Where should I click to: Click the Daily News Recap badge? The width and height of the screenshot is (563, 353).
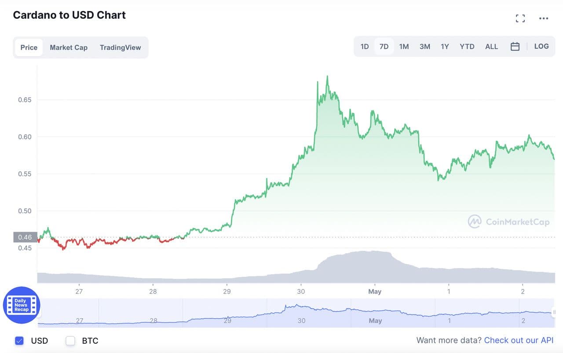[x=22, y=305]
